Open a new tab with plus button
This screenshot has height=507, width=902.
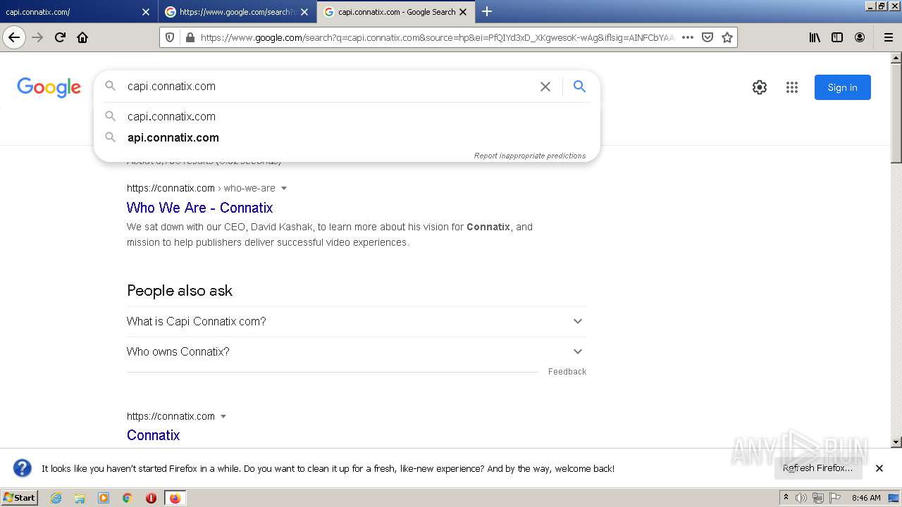pos(487,11)
